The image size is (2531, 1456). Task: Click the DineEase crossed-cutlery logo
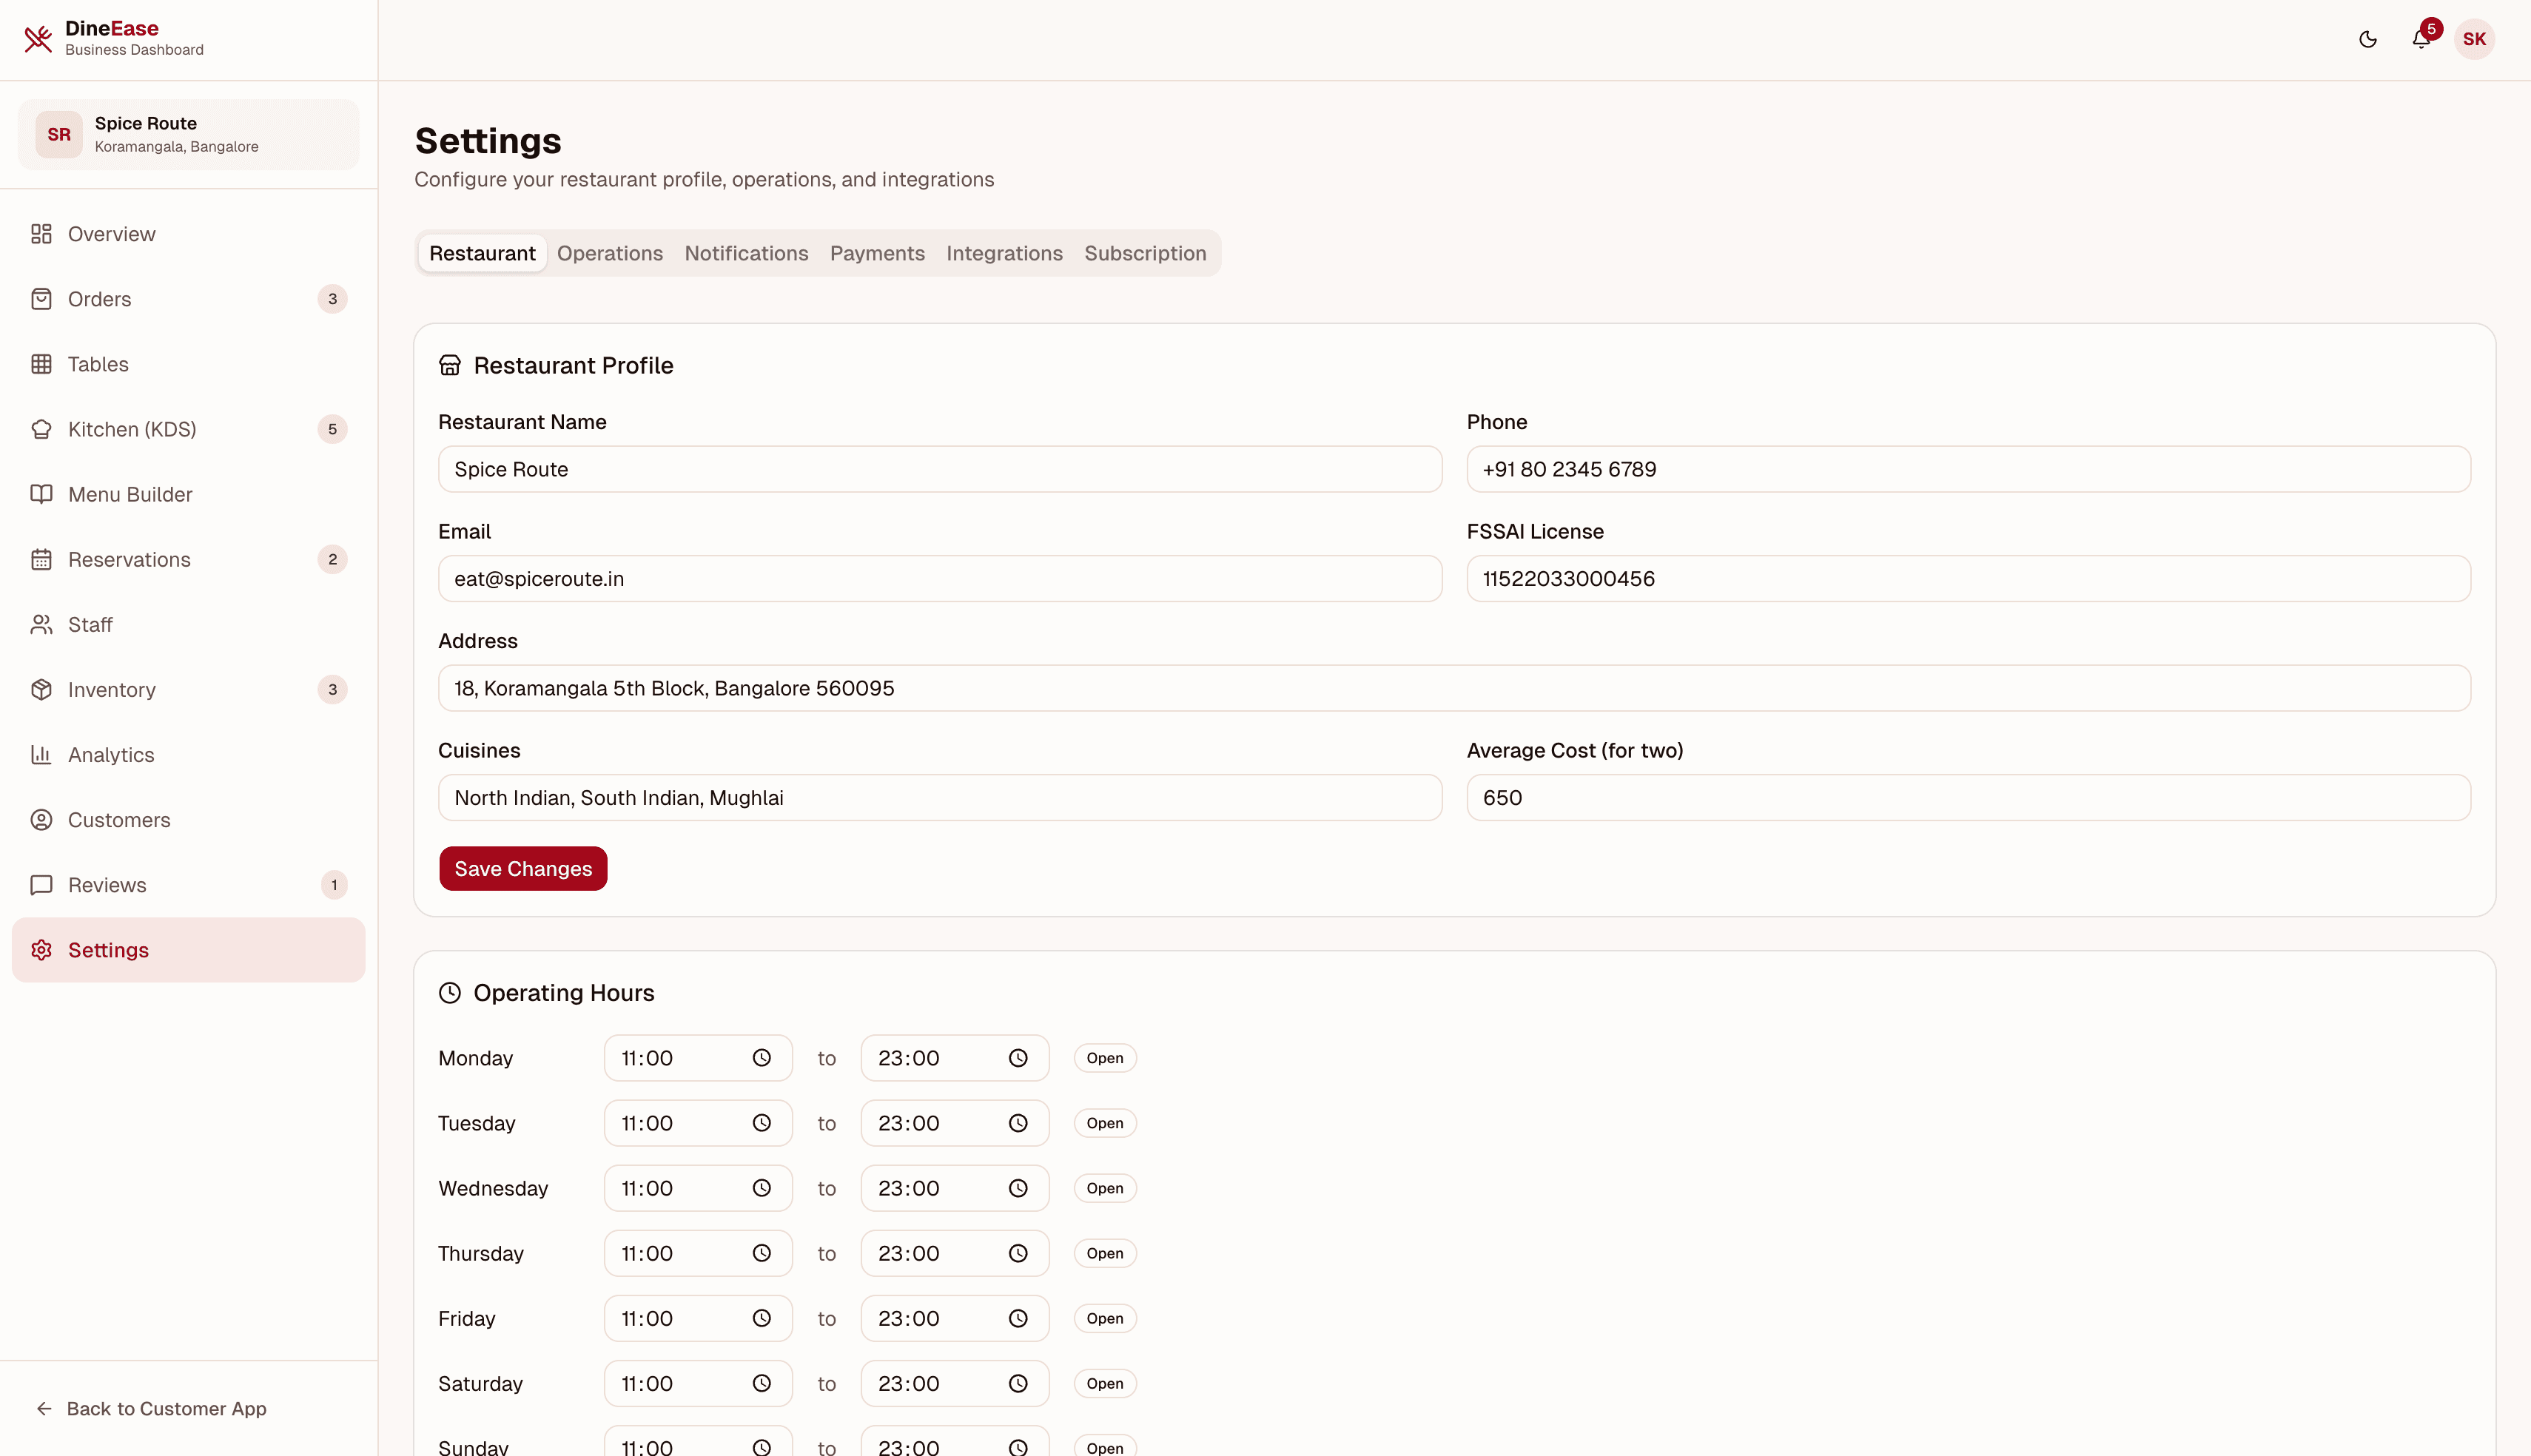pyautogui.click(x=38, y=38)
